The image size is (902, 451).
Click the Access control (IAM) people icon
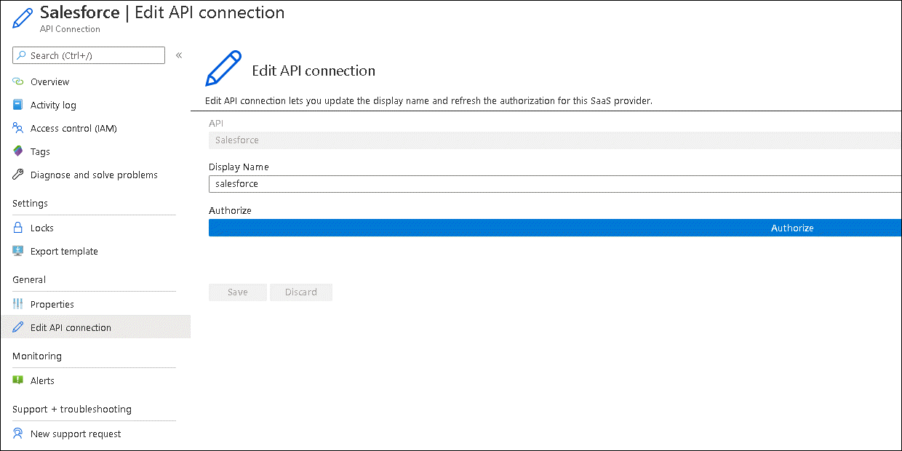(x=18, y=128)
